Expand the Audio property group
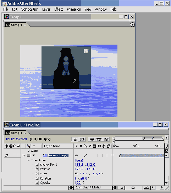This screenshot has width=171, height=193. coord(28,151)
